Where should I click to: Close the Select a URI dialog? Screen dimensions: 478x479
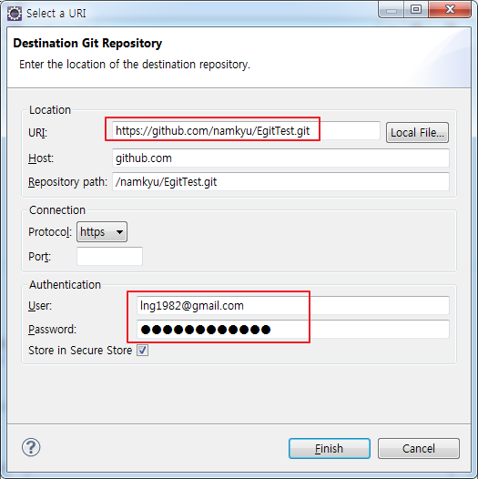450,10
